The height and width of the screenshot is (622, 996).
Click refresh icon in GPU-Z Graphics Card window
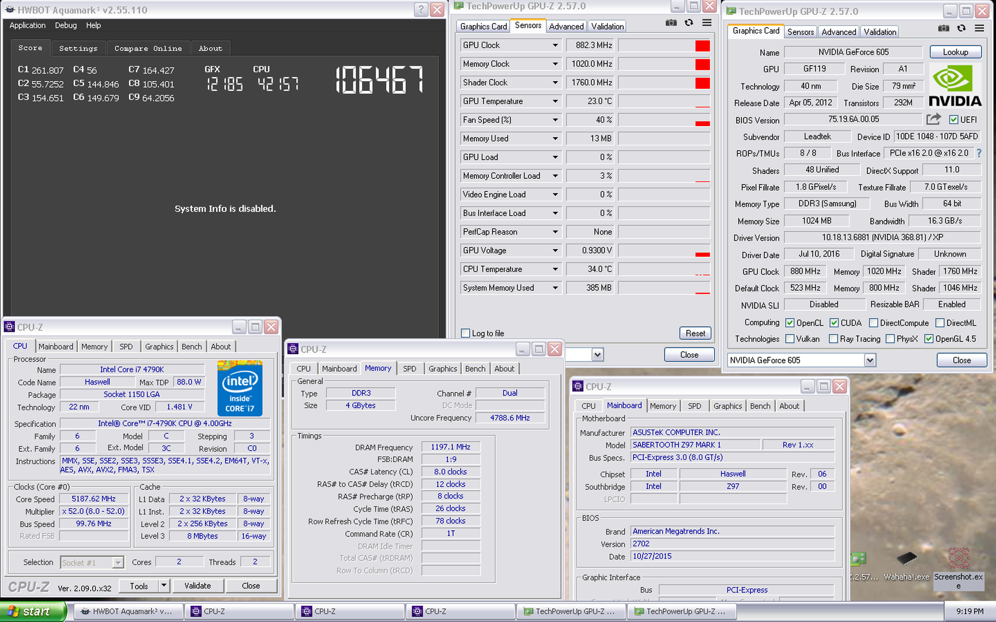pos(961,28)
